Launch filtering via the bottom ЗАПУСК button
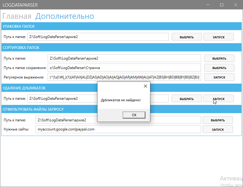The height and width of the screenshot is (187, 243). (217, 129)
